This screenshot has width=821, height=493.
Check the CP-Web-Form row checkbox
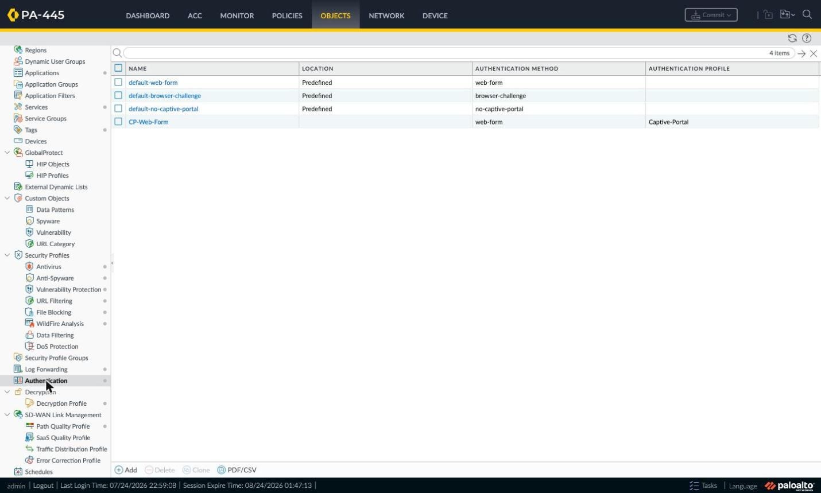point(118,122)
